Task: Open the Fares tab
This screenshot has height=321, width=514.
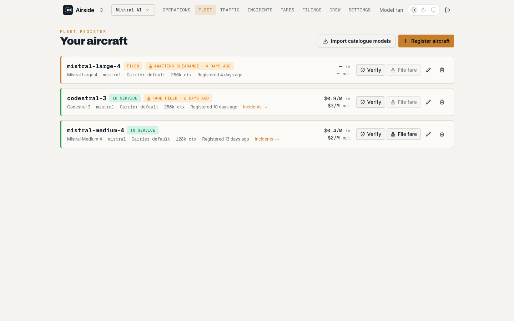Action: pyautogui.click(x=287, y=10)
